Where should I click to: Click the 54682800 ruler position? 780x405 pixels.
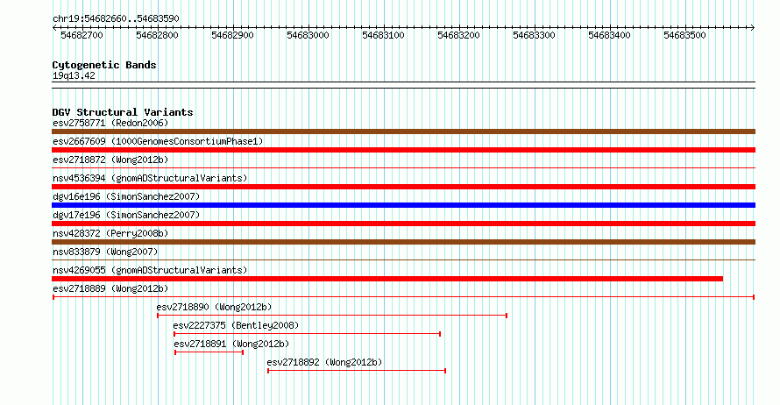(x=157, y=35)
